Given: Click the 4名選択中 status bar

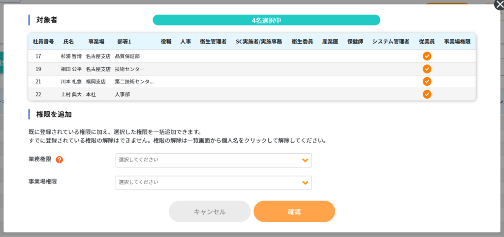Looking at the screenshot, I should 266,20.
